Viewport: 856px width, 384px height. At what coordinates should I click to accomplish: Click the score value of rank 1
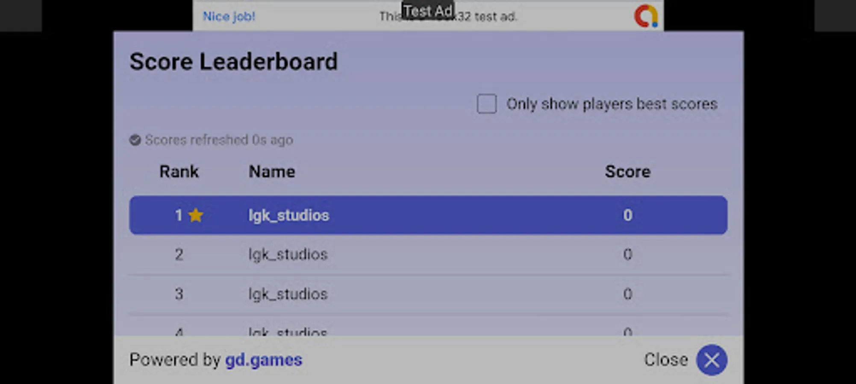coord(627,215)
